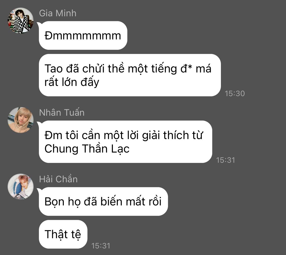Click the 15:31 time next to 'Thật tệ'
286x255 pixels.
click(x=101, y=246)
